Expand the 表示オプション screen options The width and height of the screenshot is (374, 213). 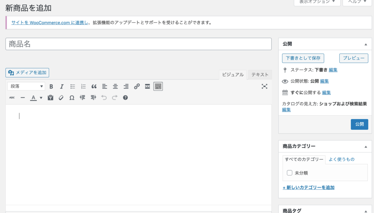click(317, 2)
